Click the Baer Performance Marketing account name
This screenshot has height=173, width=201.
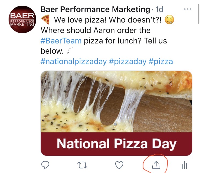click(95, 10)
